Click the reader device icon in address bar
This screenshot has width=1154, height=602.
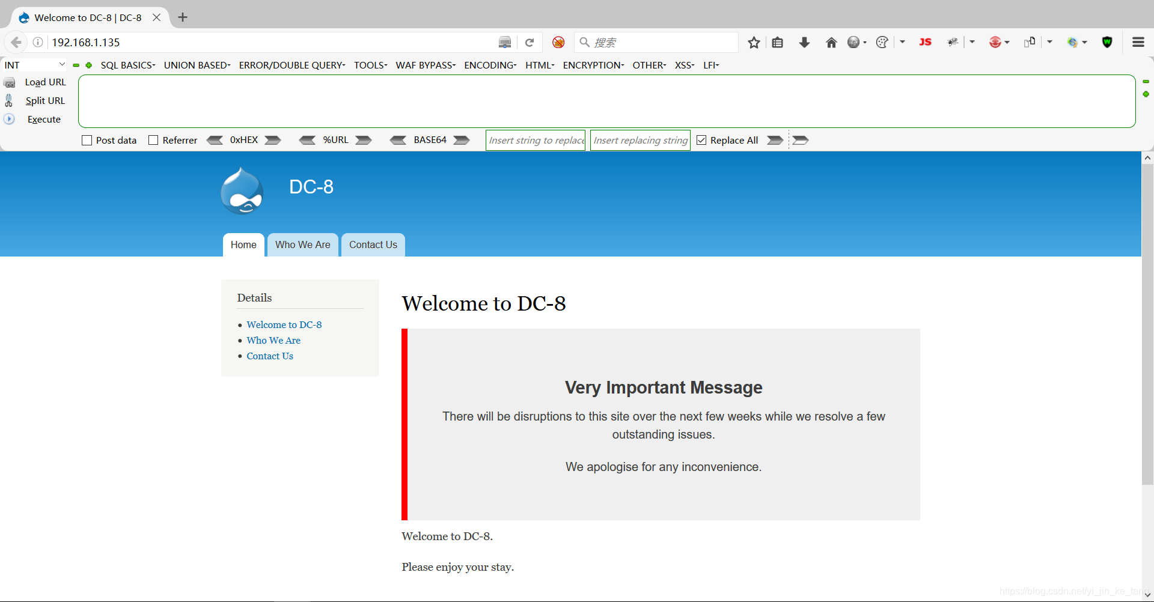505,42
